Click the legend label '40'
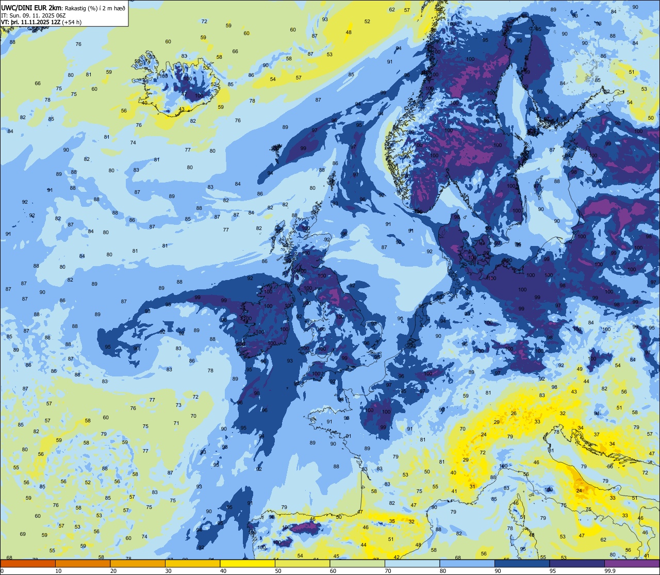Screen dimensions: 660x575 [x=223, y=571]
